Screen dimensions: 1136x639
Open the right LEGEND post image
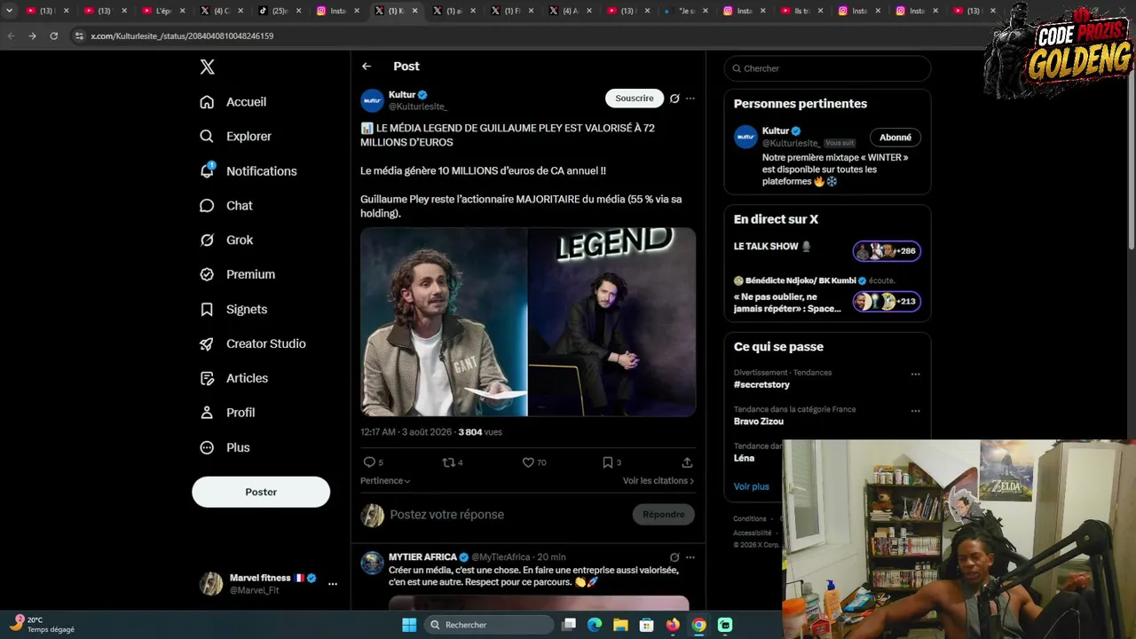pos(612,322)
